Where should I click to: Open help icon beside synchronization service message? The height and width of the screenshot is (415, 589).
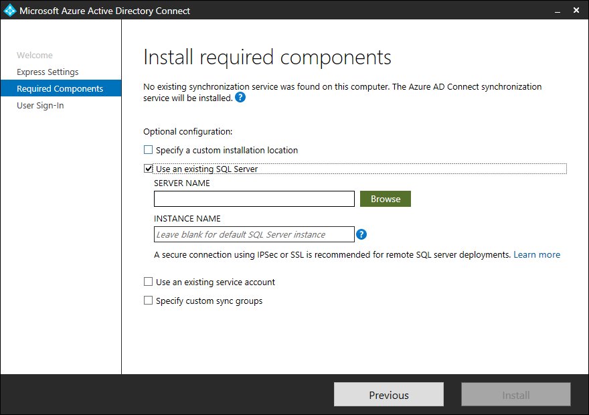click(x=240, y=98)
